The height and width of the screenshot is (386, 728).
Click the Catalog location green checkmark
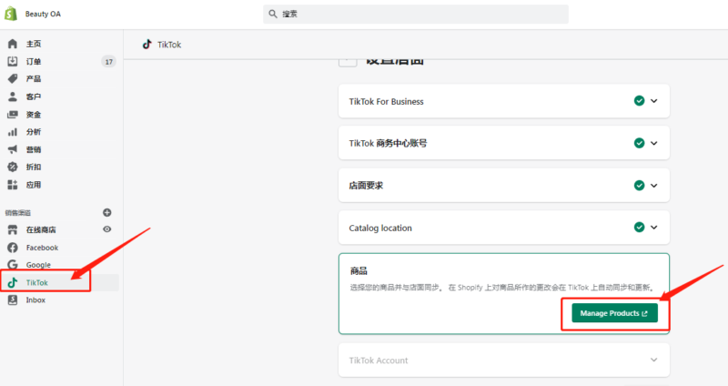click(x=640, y=228)
